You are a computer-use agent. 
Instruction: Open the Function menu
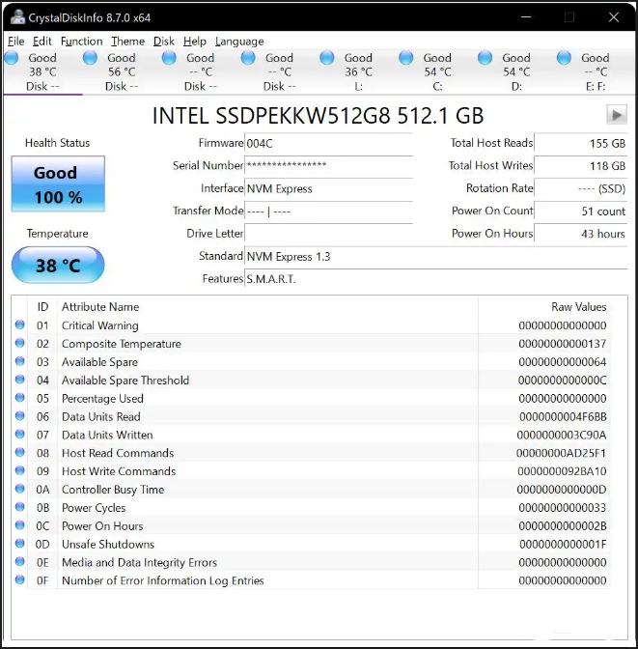click(x=81, y=42)
